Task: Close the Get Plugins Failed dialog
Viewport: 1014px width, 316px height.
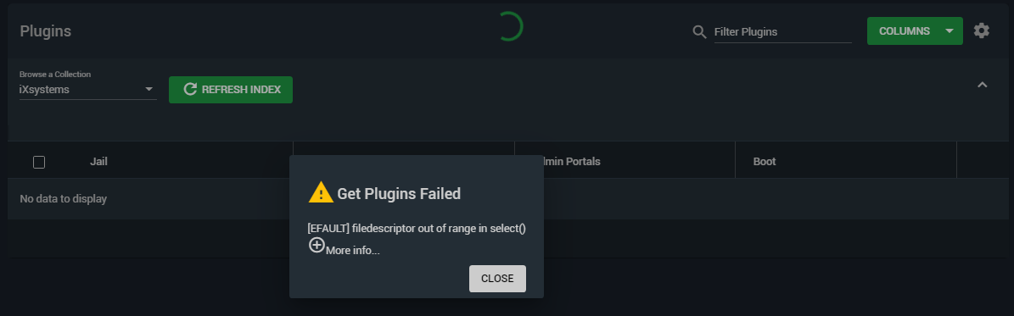Action: (497, 279)
